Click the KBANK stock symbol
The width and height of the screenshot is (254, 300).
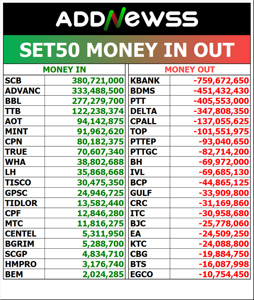tap(145, 81)
